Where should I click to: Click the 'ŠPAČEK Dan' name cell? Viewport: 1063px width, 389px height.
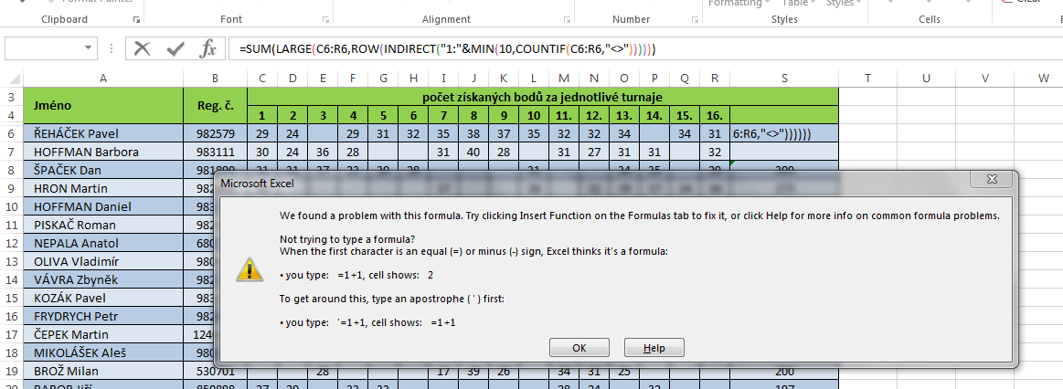[x=103, y=170]
